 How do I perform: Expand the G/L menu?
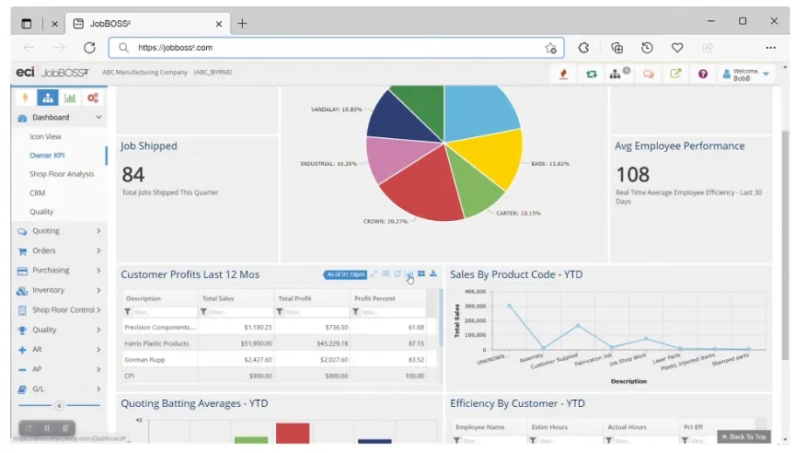tap(60, 389)
